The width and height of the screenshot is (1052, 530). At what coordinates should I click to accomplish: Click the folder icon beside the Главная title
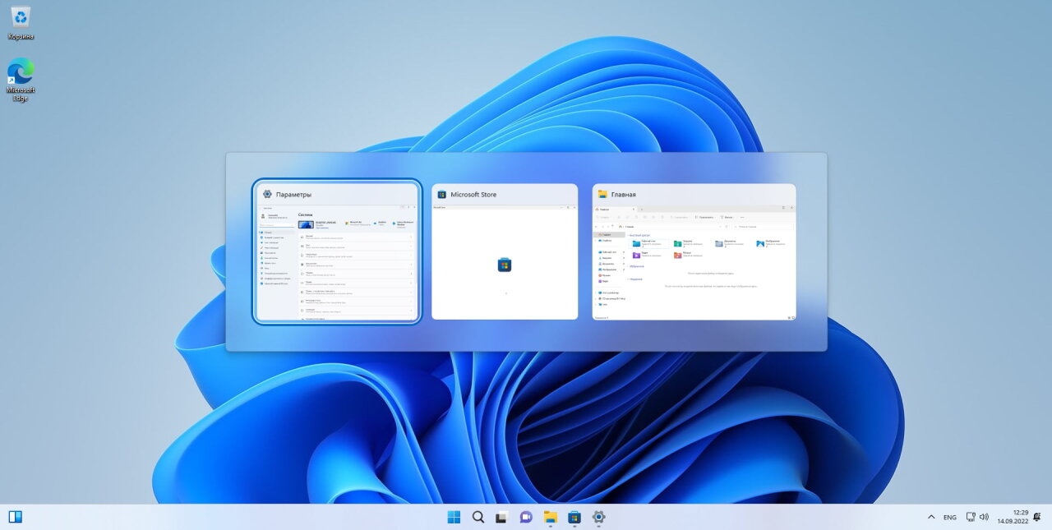602,195
